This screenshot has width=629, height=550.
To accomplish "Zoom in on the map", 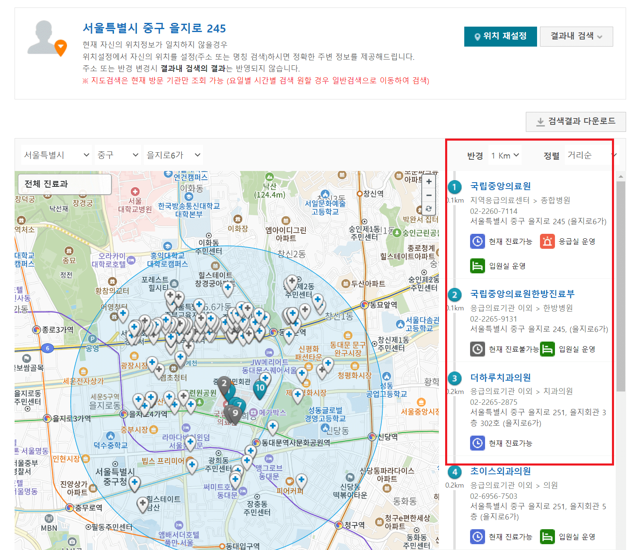I will (429, 182).
